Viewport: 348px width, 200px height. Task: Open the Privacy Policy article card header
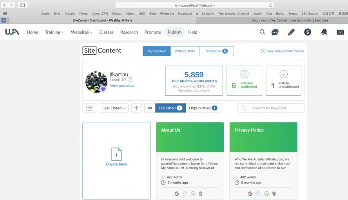[263, 137]
